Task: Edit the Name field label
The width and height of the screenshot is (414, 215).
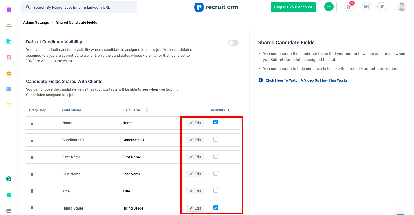Action: pyautogui.click(x=195, y=123)
